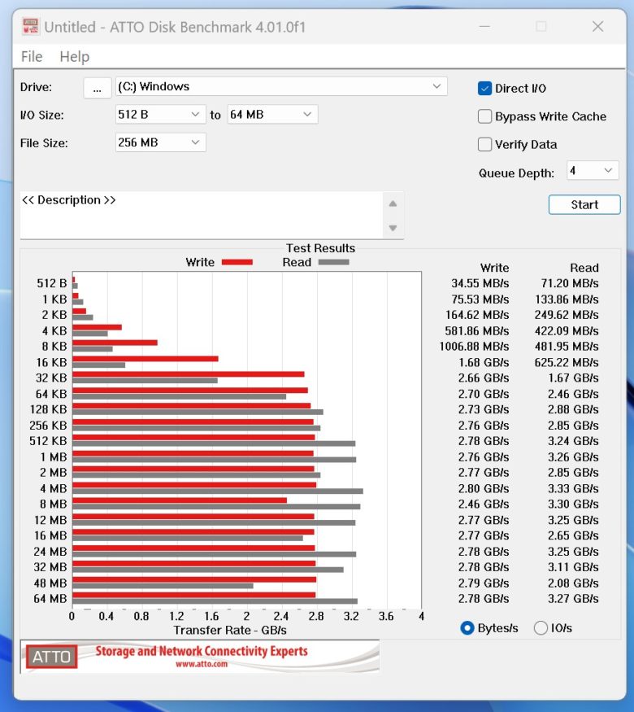The height and width of the screenshot is (712, 634).
Task: Click the 3.27 GB/s read result
Action: point(573,598)
